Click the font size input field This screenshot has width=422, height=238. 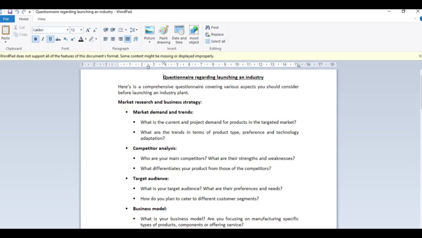coord(75,30)
